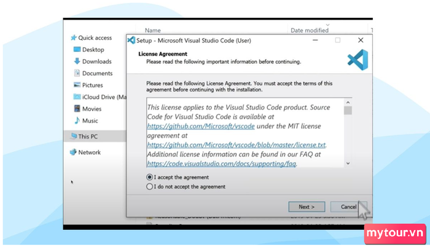Open the github.com/Microsoft/vscode link
This screenshot has width=430, height=249.
click(x=201, y=126)
